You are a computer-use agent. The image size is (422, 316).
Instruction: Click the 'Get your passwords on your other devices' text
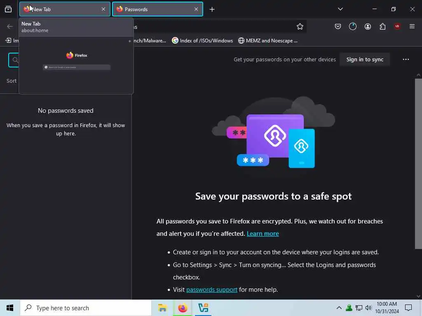point(284,59)
